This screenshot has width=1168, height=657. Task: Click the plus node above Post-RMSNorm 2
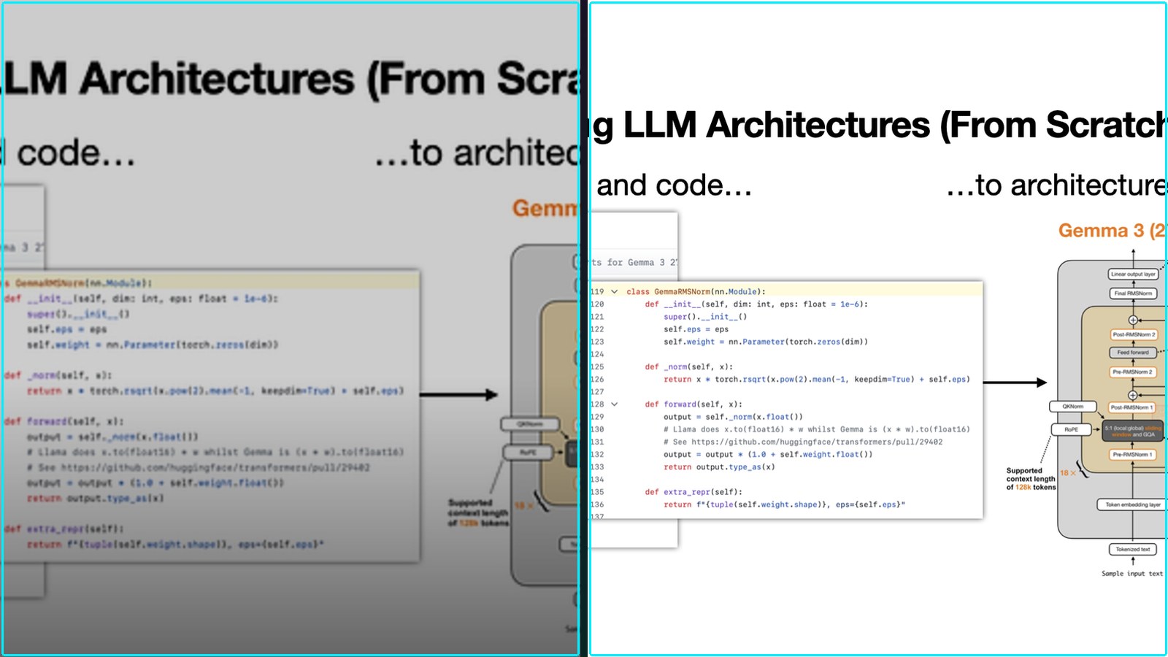1133,320
